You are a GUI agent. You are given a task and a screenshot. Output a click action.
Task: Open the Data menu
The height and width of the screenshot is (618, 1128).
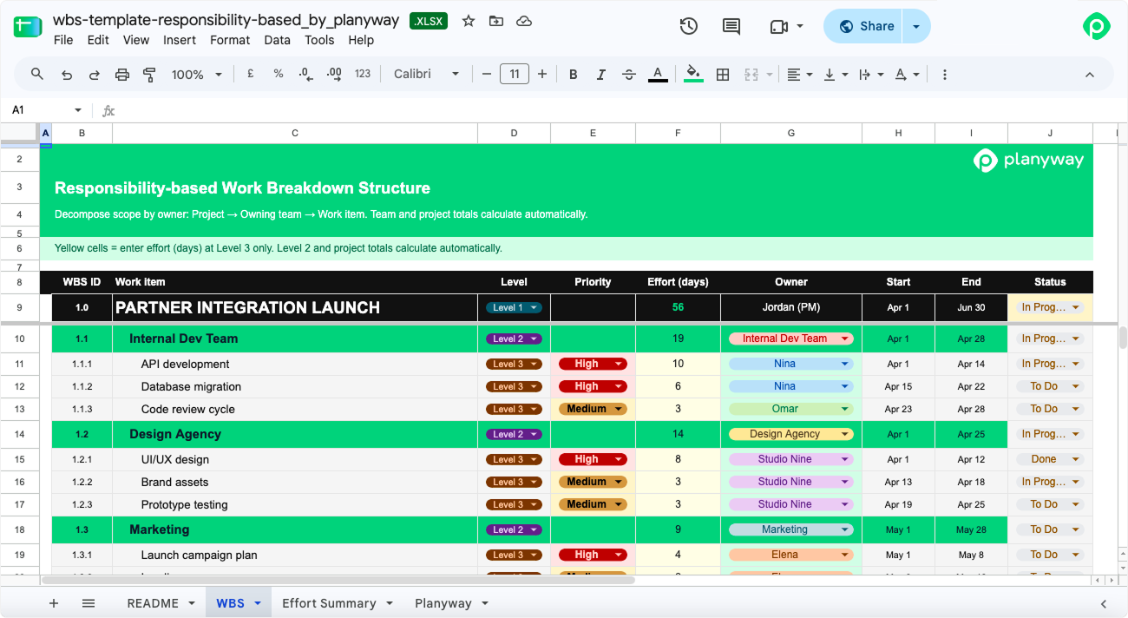pos(278,40)
